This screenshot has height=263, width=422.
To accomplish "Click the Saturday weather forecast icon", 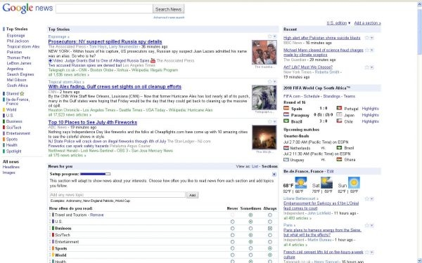I will tap(326, 183).
